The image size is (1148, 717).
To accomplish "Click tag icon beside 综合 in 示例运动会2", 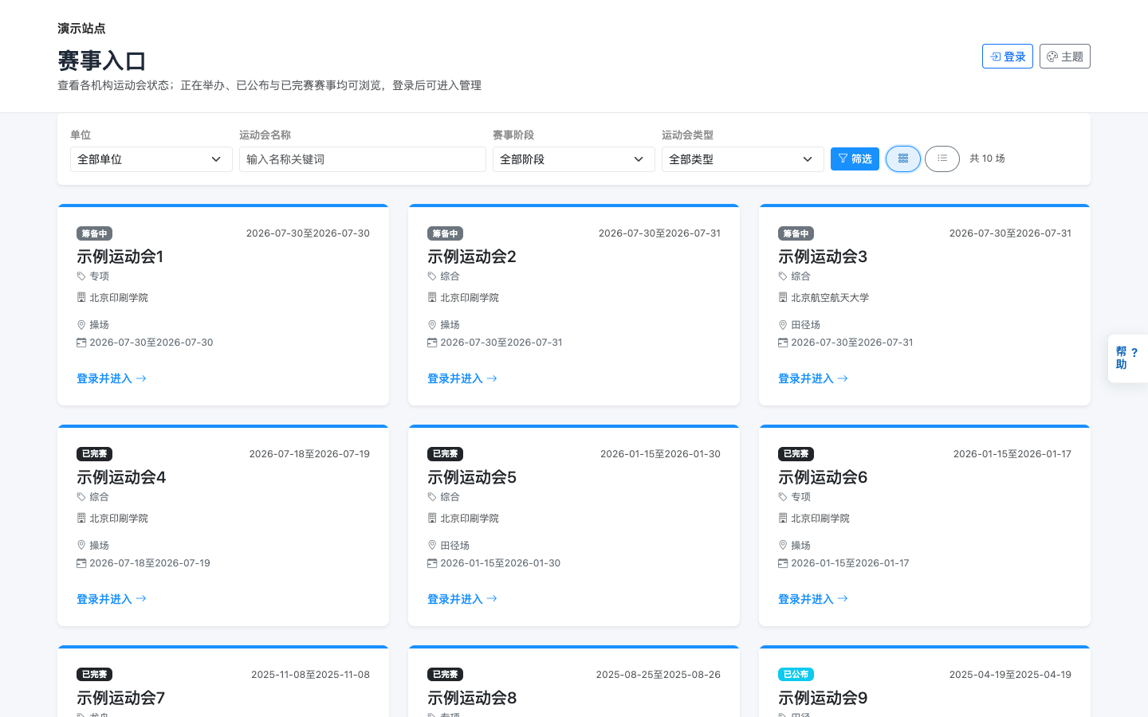I will tap(432, 276).
